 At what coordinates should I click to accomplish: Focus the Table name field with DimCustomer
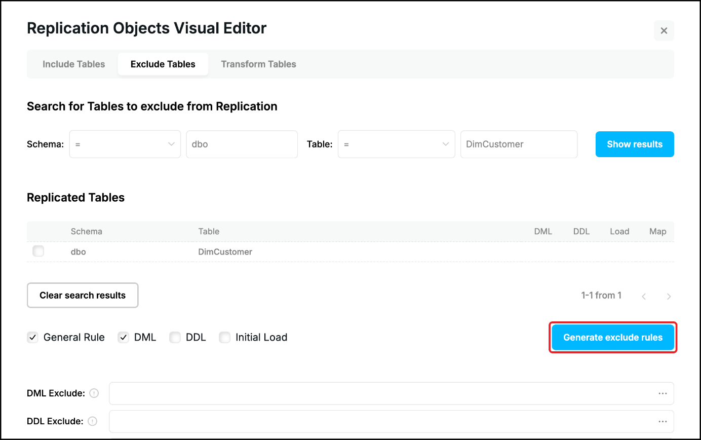(x=519, y=144)
